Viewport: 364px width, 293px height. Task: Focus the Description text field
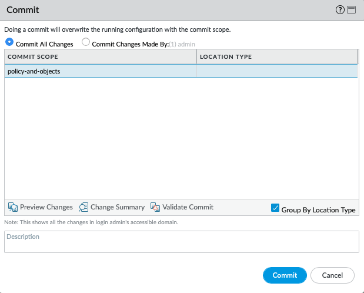[181, 241]
